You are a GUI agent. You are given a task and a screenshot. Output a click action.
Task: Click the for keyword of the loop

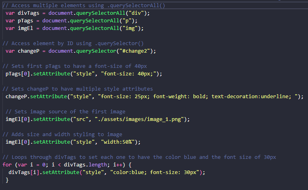[7, 165]
